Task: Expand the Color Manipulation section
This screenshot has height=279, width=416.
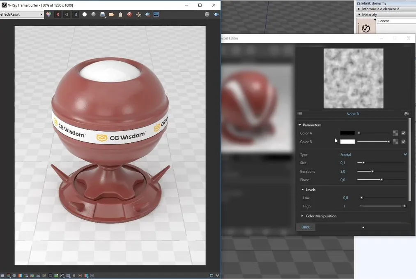Action: coord(302,216)
